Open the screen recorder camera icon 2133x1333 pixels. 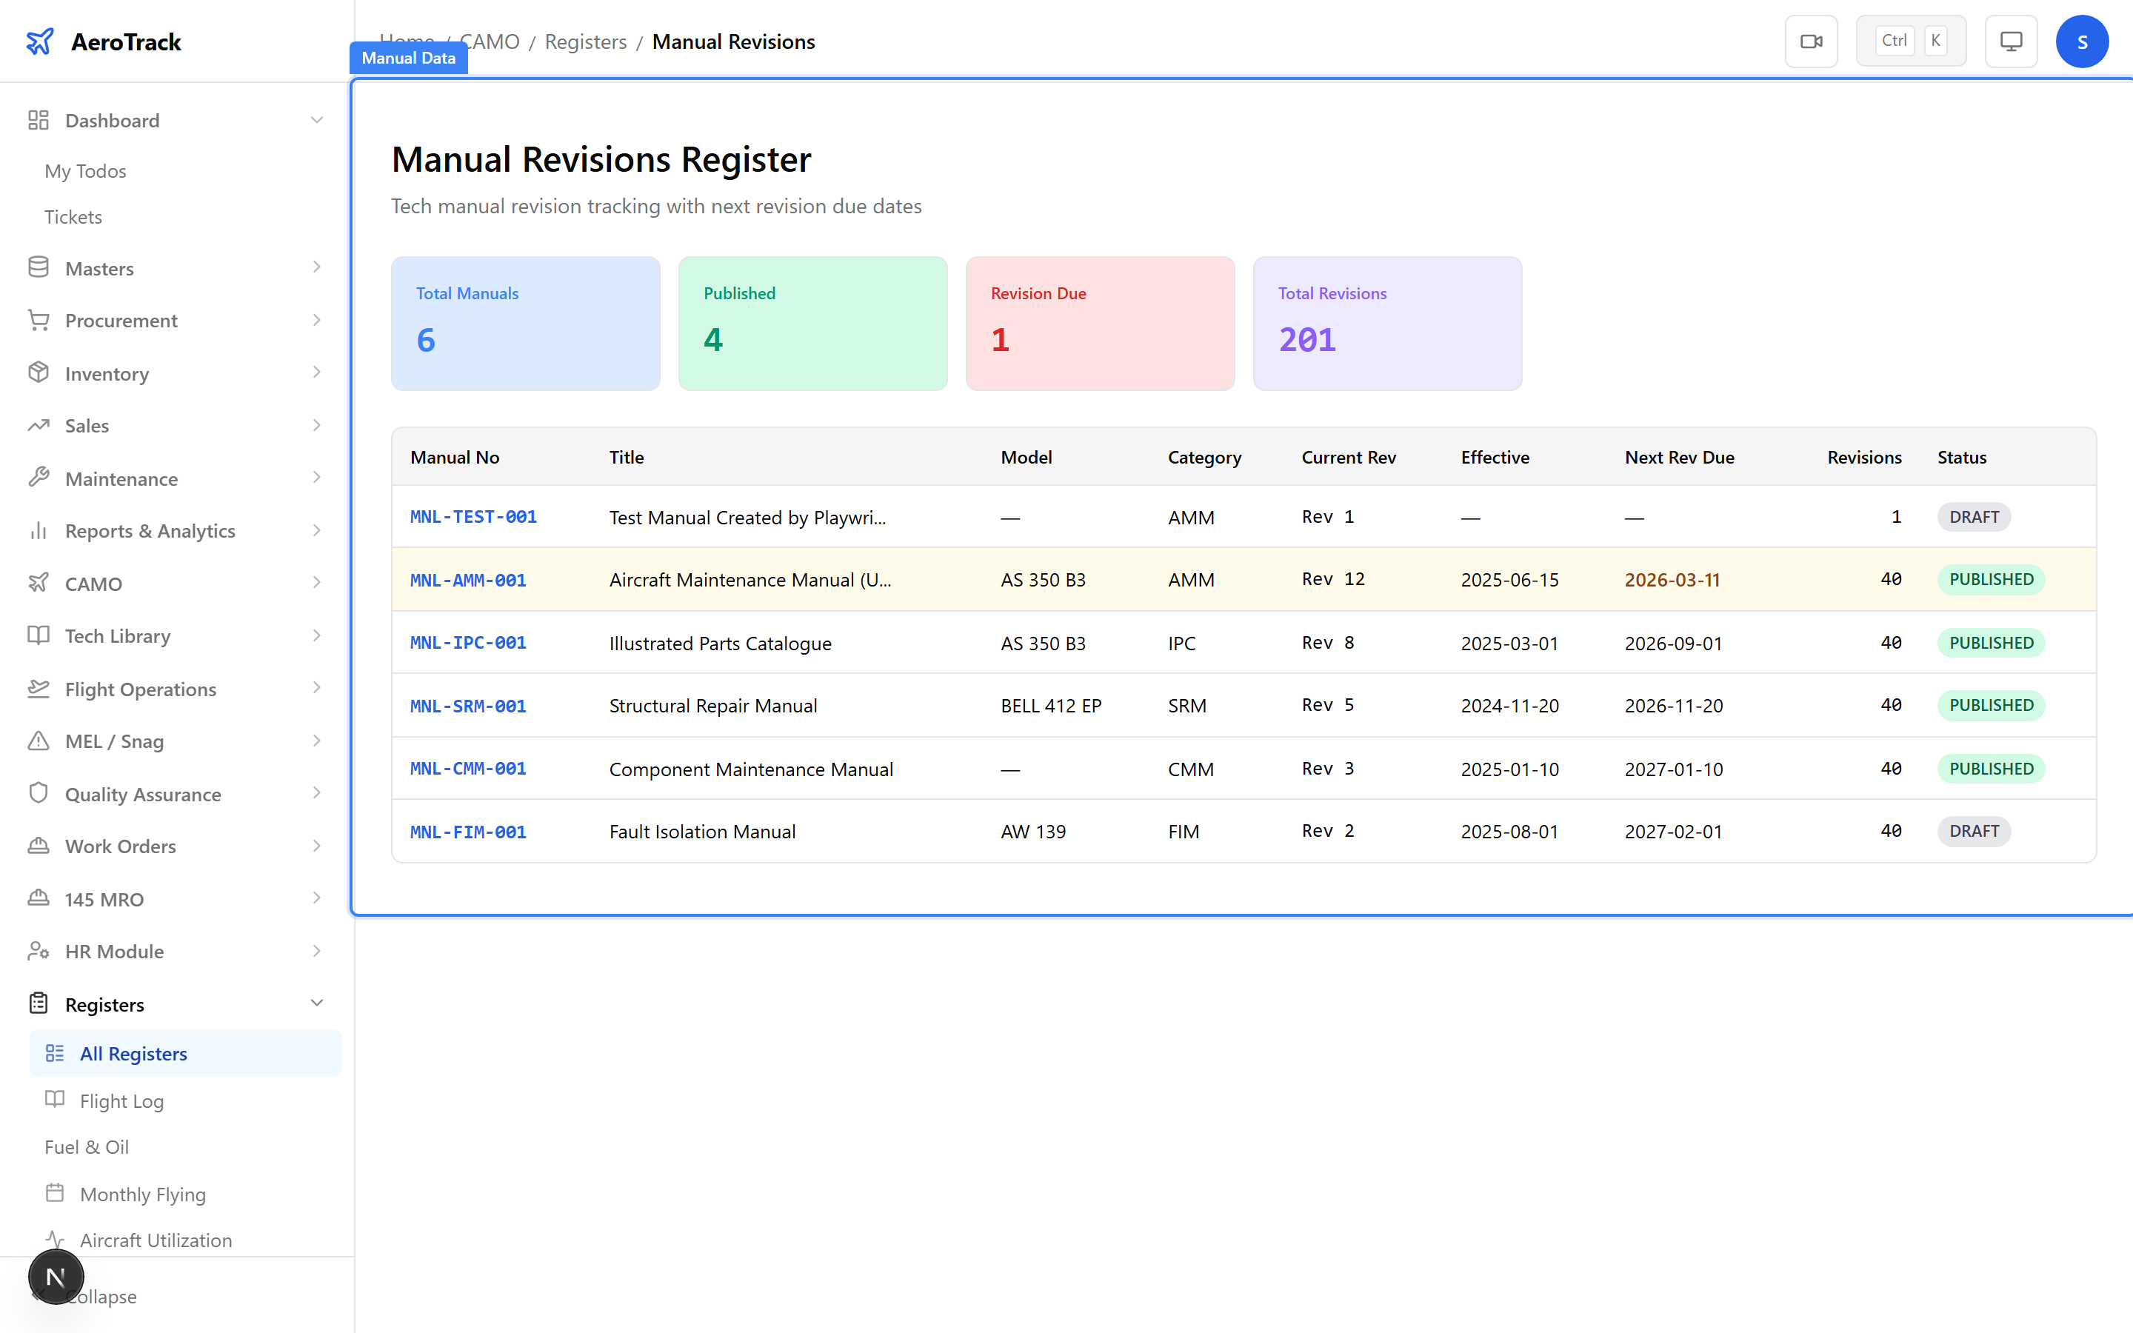pyautogui.click(x=1812, y=41)
